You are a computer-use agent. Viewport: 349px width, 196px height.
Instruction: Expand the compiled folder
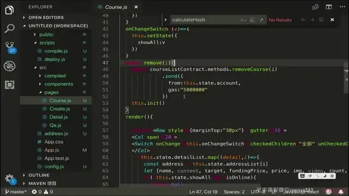click(55, 76)
